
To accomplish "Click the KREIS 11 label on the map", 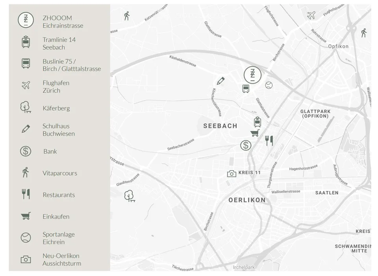I will (x=250, y=172).
